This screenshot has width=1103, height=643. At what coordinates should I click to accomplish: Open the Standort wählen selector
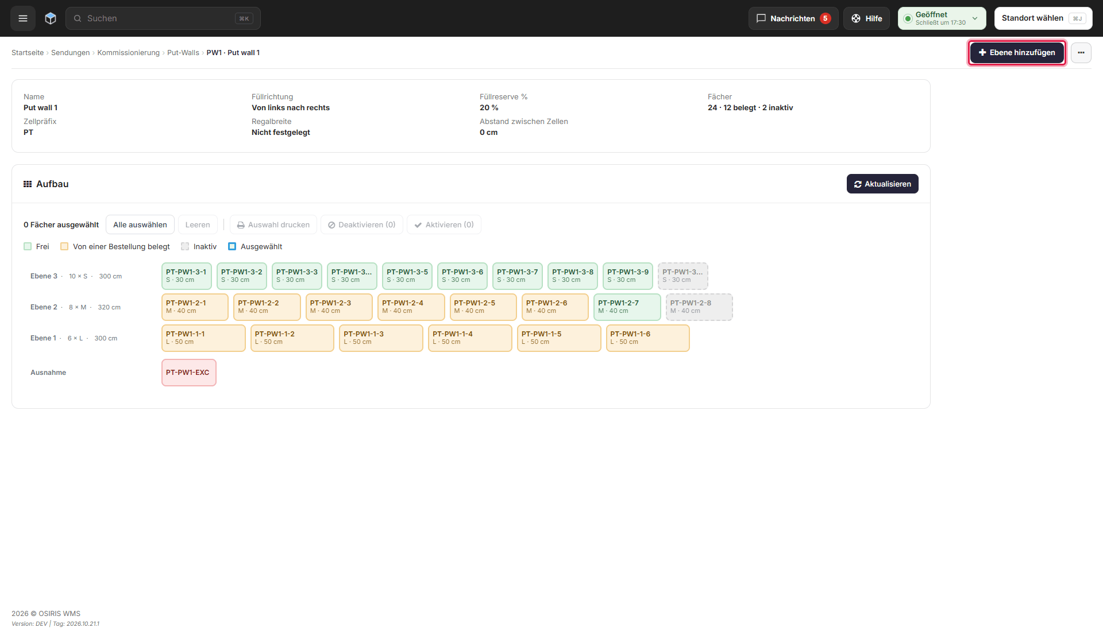click(x=1043, y=18)
